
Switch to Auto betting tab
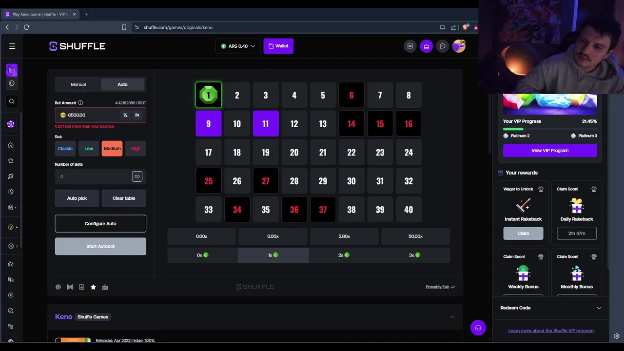[x=122, y=84]
